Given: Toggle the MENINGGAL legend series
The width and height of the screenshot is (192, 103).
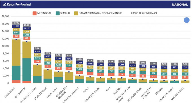Looking at the screenshot, I should pyautogui.click(x=42, y=13).
